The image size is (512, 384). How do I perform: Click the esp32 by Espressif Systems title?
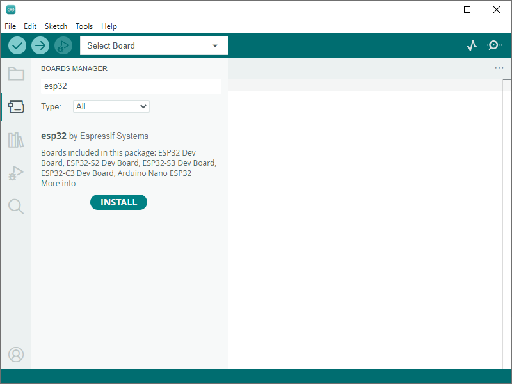pyautogui.click(x=95, y=136)
